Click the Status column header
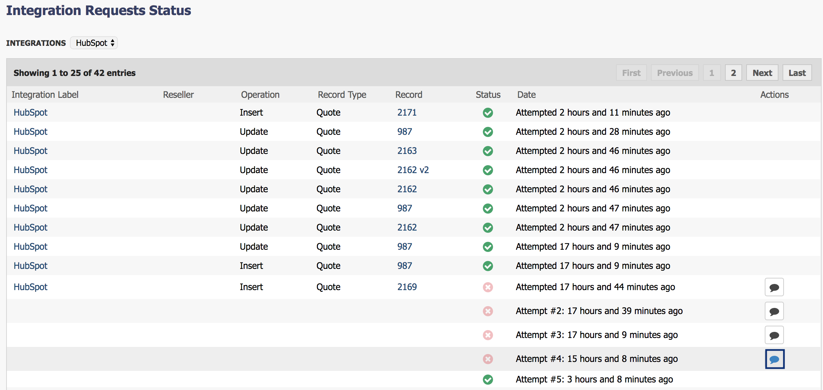Image resolution: width=823 pixels, height=390 pixels. pos(488,95)
